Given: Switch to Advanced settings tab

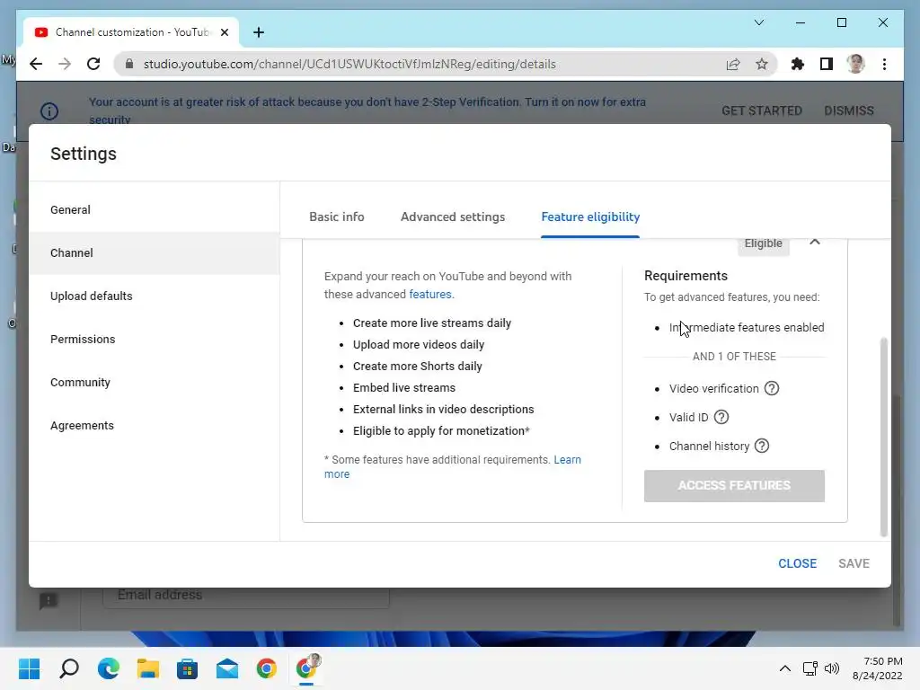Looking at the screenshot, I should tap(453, 217).
